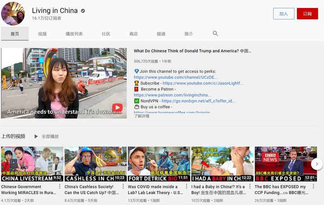Viewport: 324px width, 205px height.
Task: Open the patreon.com/livinginchina link
Action: tap(172, 95)
